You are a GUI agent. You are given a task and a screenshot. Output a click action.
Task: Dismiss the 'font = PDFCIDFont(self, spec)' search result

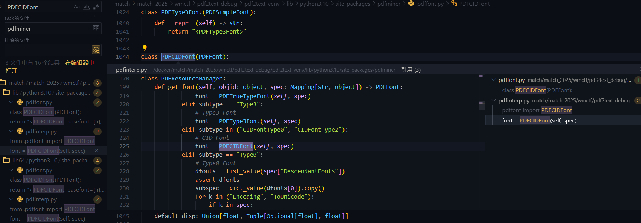click(97, 151)
